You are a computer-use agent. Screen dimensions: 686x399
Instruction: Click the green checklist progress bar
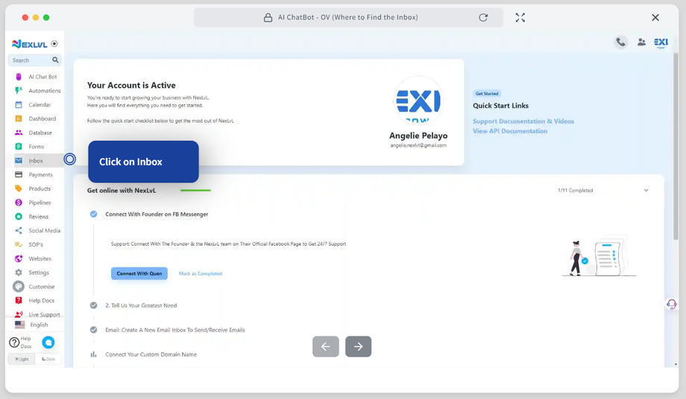tap(195, 191)
